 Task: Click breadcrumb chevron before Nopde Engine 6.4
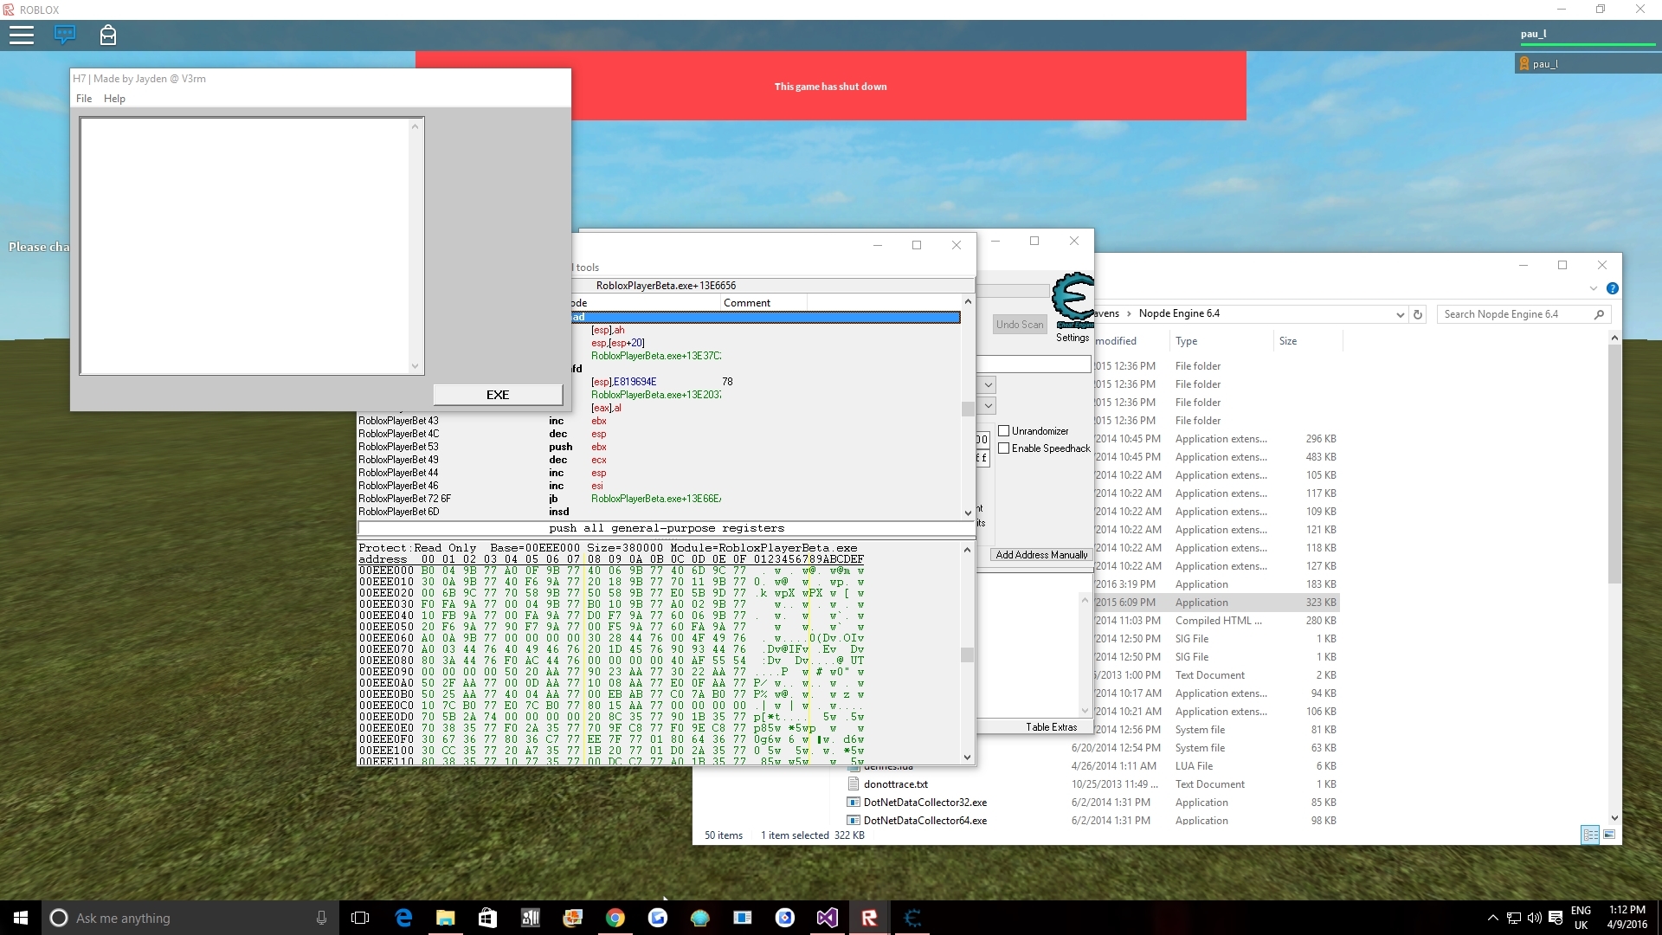(x=1129, y=313)
